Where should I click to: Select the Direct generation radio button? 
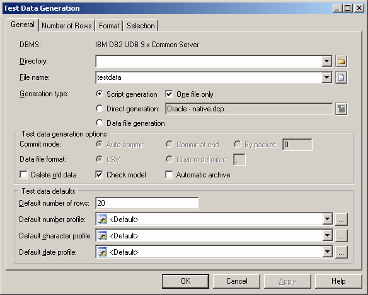(x=100, y=108)
